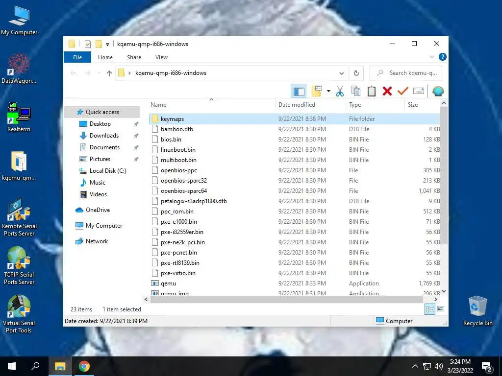
Task: Show hidden system tray icons chevron
Action: [x=415, y=366]
